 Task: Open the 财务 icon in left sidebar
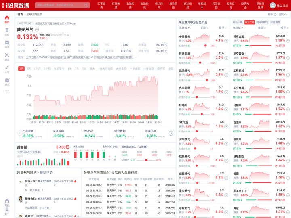click(7, 80)
